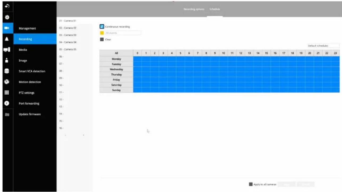Screen dimensions: 342x192
Task: Switch to the Schedule tab
Action: click(215, 9)
